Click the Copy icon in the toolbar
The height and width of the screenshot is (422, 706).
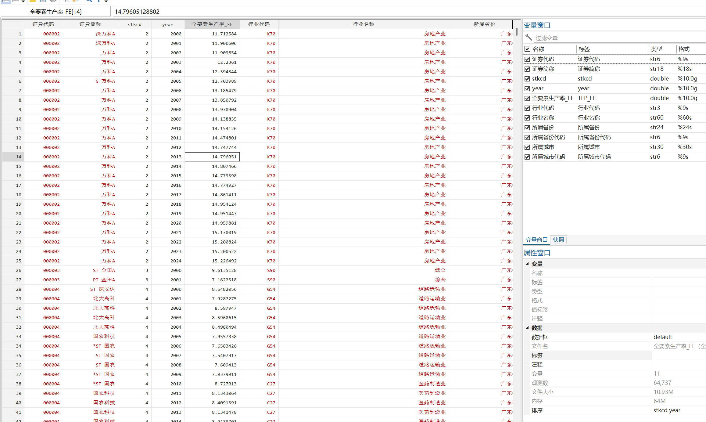tap(67, 1)
